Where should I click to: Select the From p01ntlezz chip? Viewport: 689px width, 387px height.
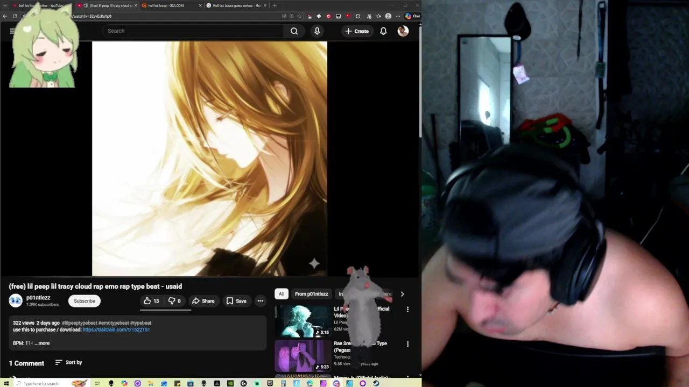pos(311,294)
